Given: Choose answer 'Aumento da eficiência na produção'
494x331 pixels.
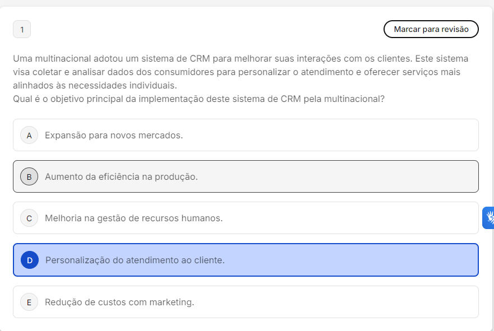Looking at the screenshot, I should tap(121, 176).
